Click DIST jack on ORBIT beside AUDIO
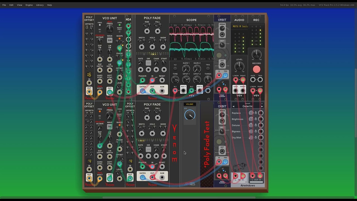The height and width of the screenshot is (201, 357). click(x=222, y=65)
